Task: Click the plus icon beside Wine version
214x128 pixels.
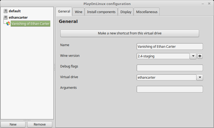Action: click(x=200, y=56)
